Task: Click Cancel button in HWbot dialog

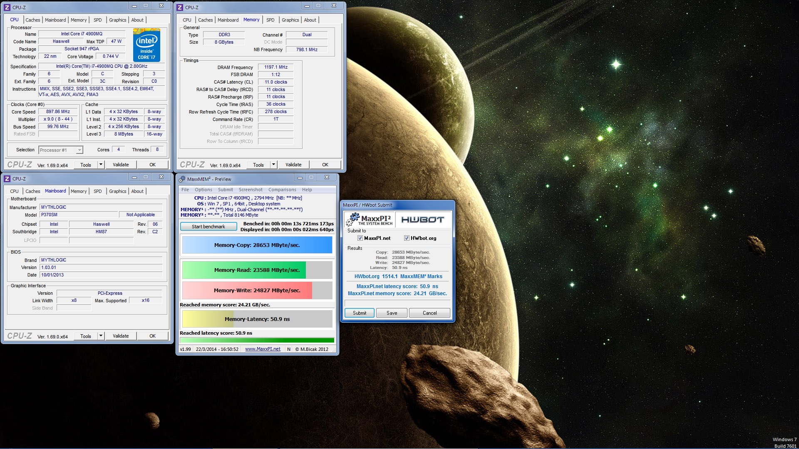Action: click(429, 313)
